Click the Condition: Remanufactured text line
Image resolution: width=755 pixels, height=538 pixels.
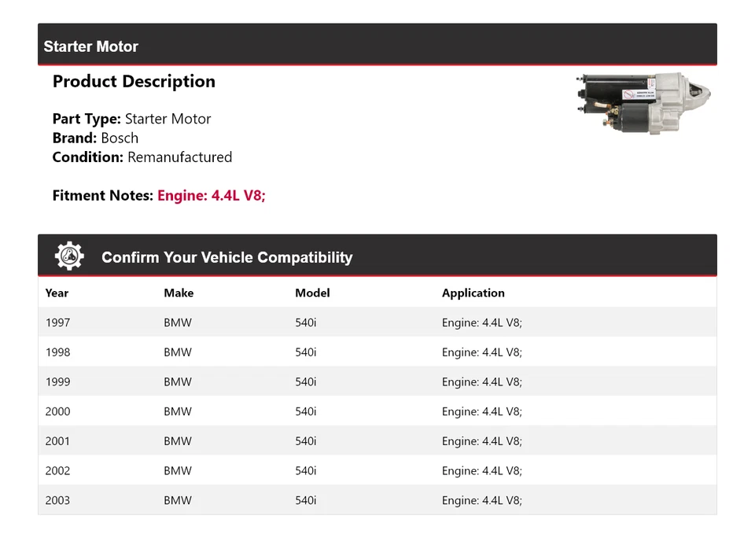[x=142, y=157]
